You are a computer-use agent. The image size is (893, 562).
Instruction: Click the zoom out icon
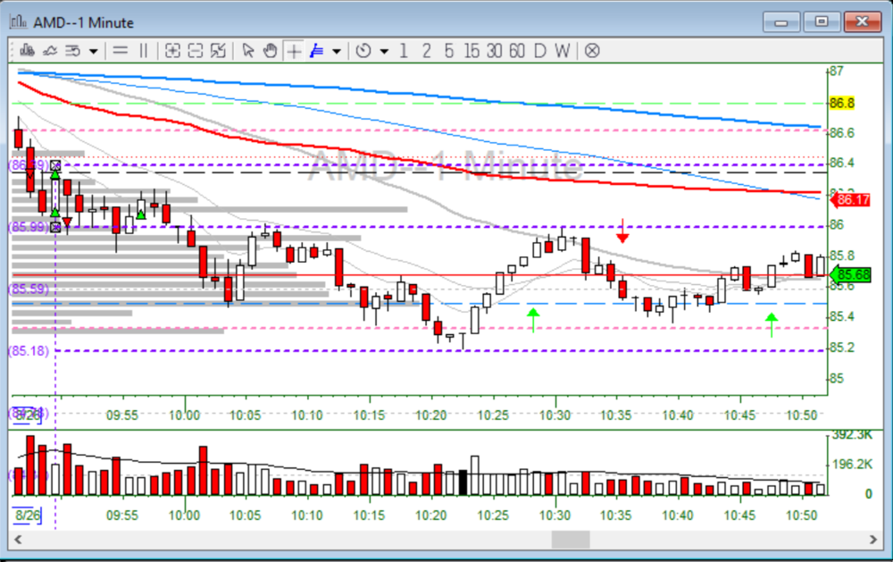pos(196,51)
